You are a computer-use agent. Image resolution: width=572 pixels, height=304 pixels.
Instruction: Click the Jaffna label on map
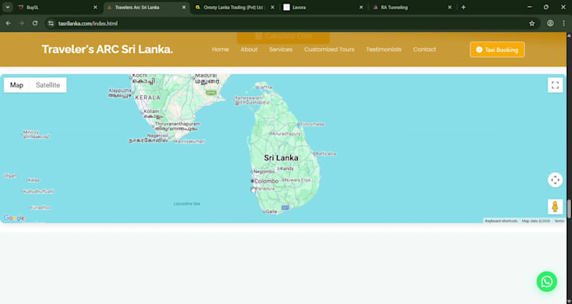(x=265, y=87)
